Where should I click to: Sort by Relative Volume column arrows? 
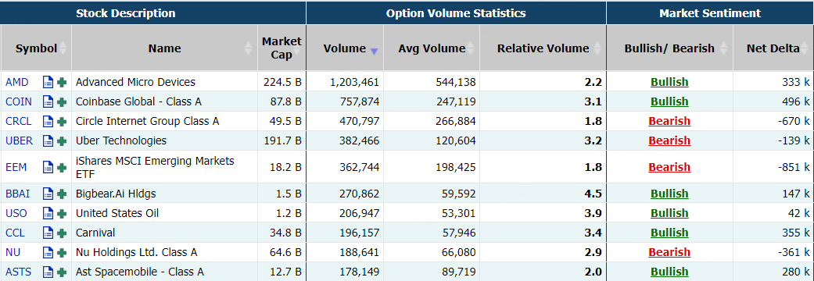pyautogui.click(x=597, y=48)
